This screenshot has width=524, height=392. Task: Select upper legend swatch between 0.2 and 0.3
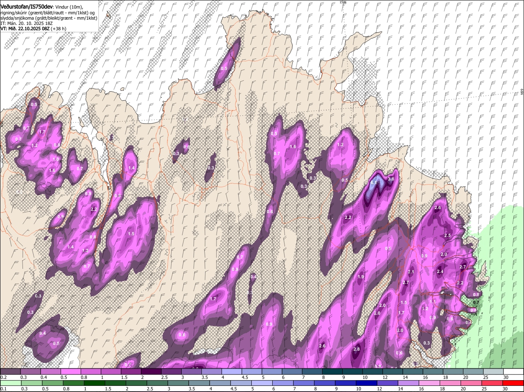pos(10,371)
